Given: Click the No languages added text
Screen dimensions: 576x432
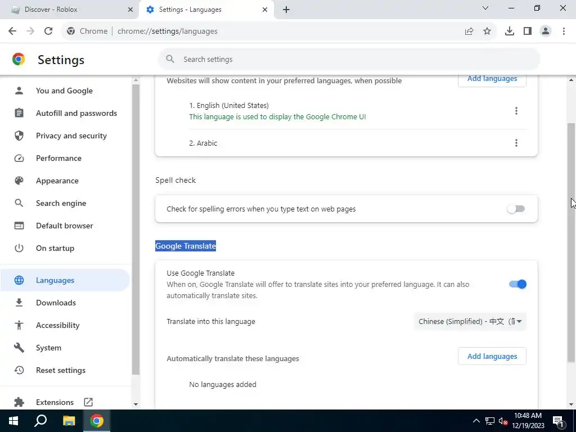Looking at the screenshot, I should tap(223, 384).
